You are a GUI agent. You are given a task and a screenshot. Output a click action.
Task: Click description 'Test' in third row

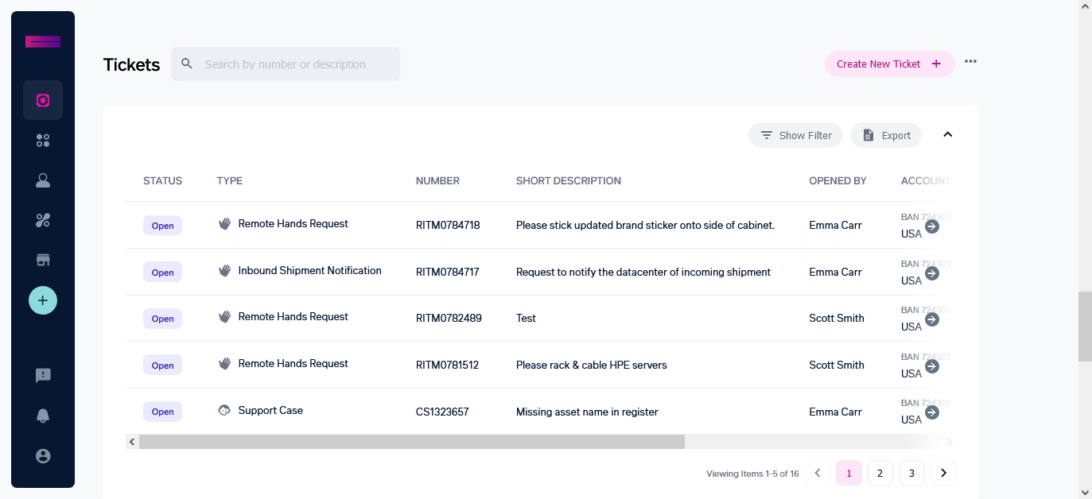click(526, 318)
